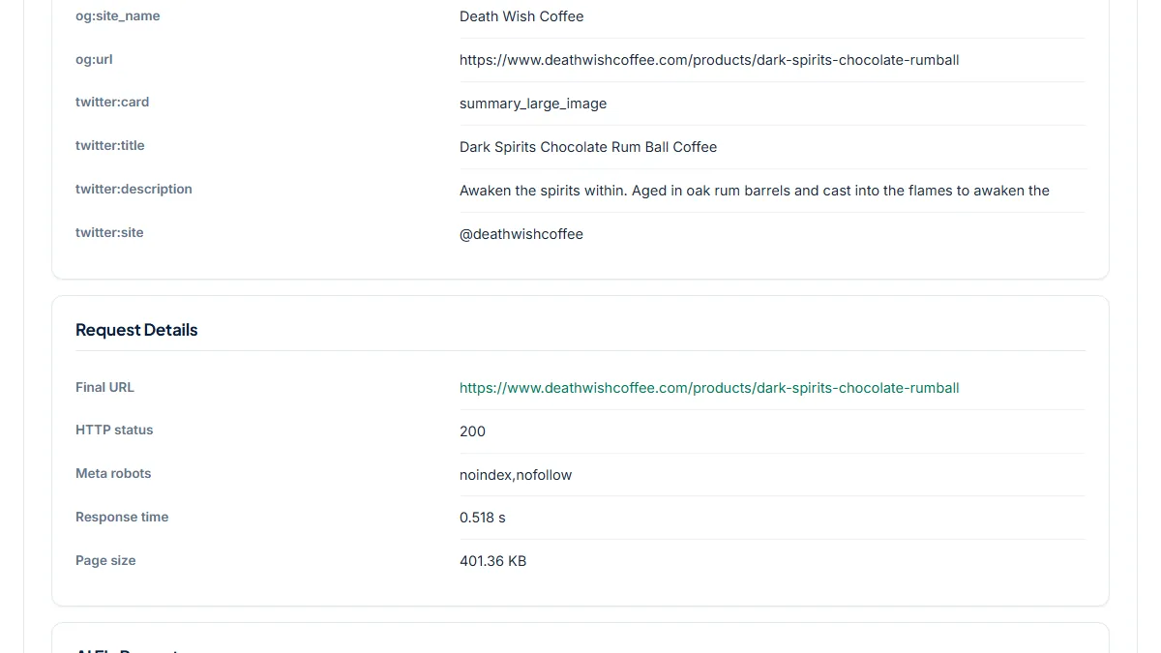Select the 'HTTP status' label
Image resolution: width=1161 pixels, height=653 pixels.
(x=114, y=430)
